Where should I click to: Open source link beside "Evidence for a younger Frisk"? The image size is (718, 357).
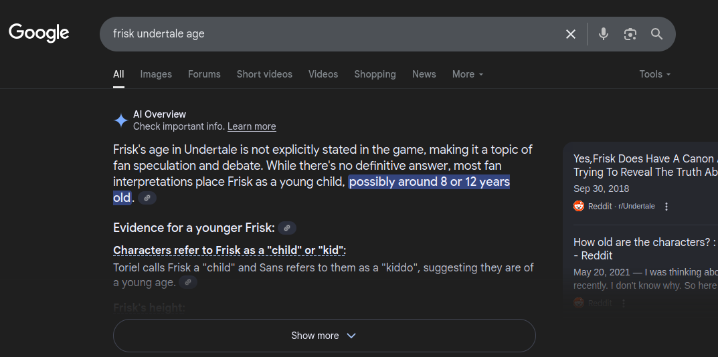(x=287, y=228)
